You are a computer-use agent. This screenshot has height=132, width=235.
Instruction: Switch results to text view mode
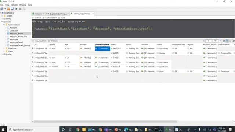pos(230,41)
